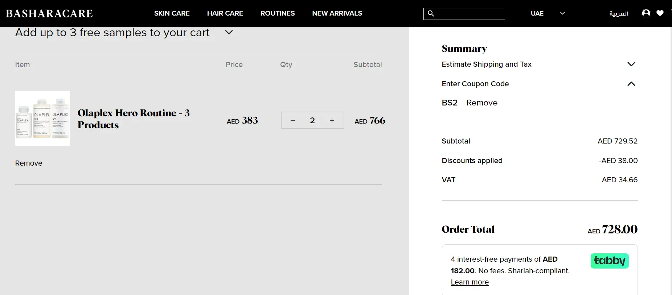672x295 pixels.
Task: Increase quantity with the plus button
Action: [332, 120]
